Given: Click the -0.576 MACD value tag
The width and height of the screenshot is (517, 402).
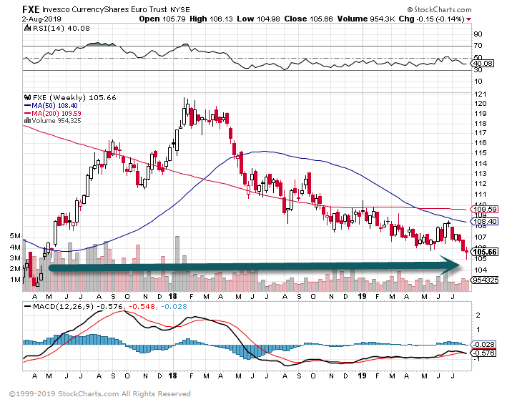Looking at the screenshot, I should click(483, 353).
